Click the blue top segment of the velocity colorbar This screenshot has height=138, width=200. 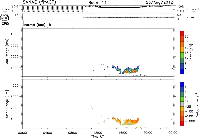click(x=182, y=85)
